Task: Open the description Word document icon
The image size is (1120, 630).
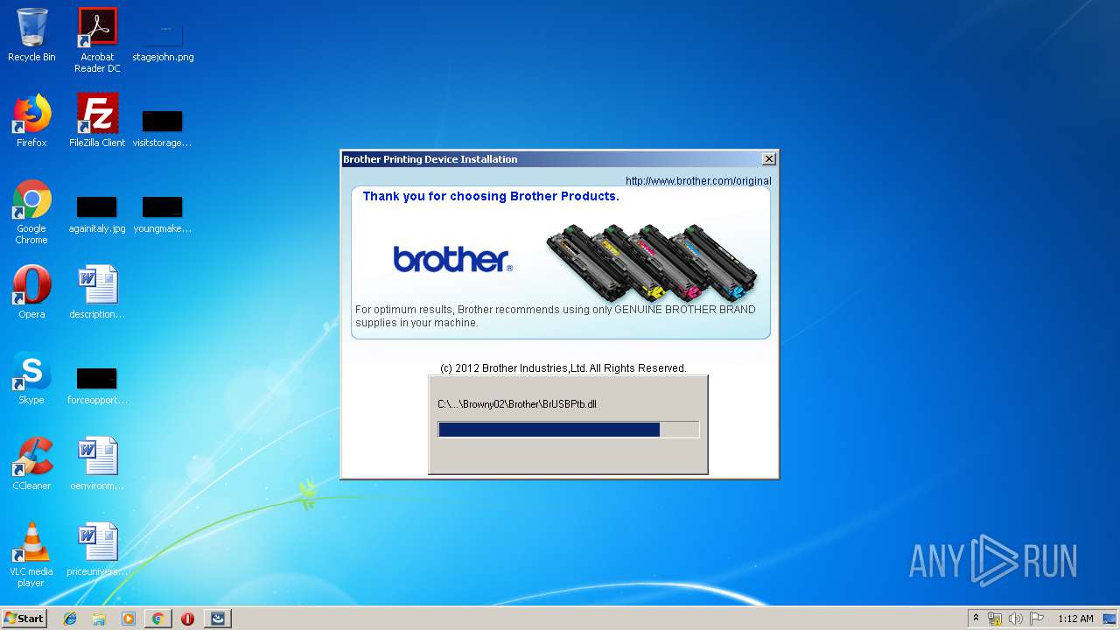Action: click(97, 292)
